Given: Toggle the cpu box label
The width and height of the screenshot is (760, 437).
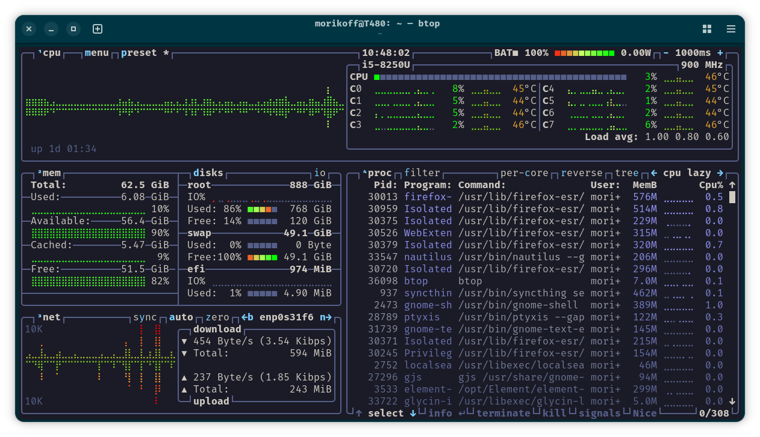Looking at the screenshot, I should (x=50, y=53).
